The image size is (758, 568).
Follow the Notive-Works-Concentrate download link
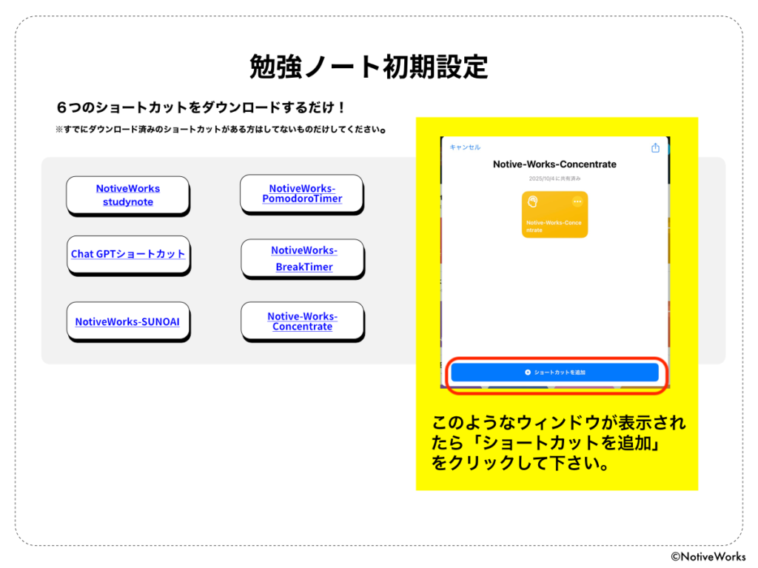coord(303,321)
